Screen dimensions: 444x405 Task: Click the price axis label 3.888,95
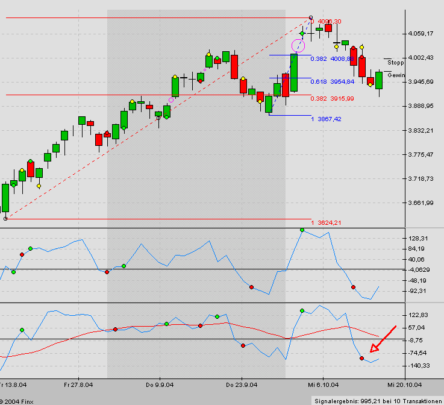[421, 106]
